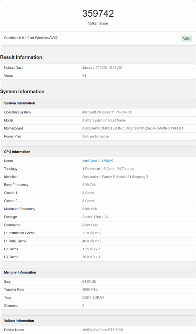Click the Geekbench 6.1.0 for Windows AVX2 text
Image resolution: width=196 pixels, height=334 pixels.
(x=31, y=38)
